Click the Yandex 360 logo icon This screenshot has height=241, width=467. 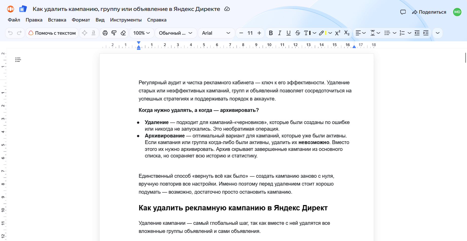11,9
